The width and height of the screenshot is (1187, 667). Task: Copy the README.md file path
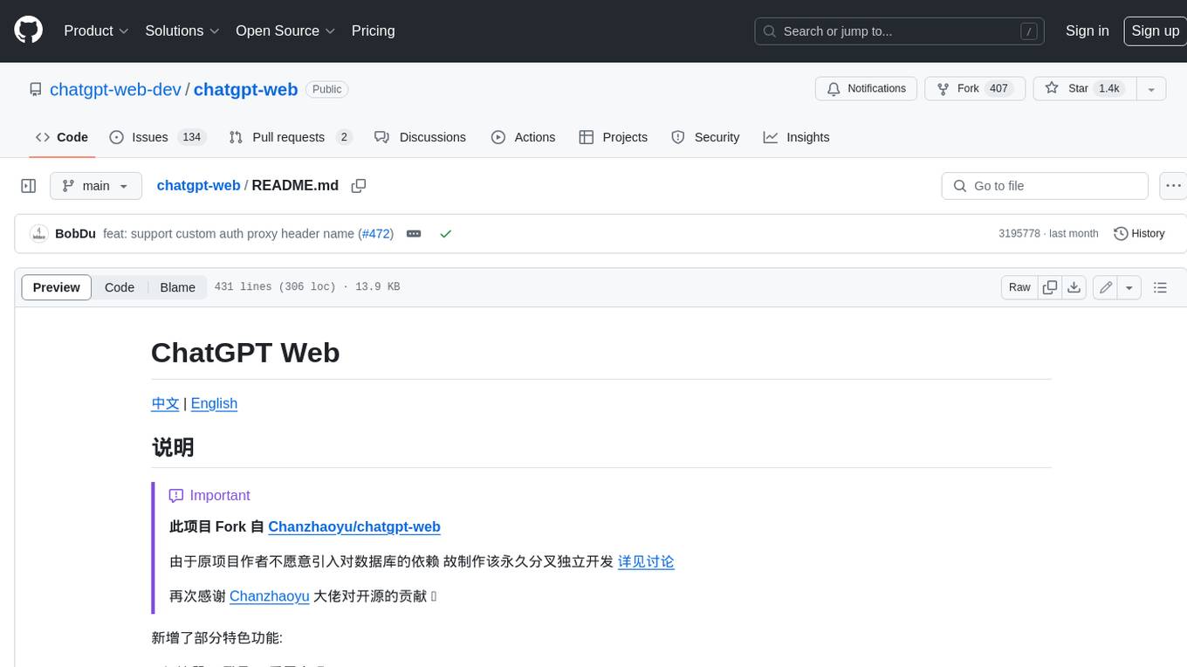(359, 186)
